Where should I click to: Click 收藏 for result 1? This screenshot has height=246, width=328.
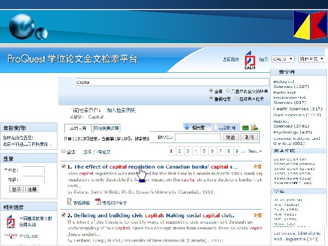point(258,167)
